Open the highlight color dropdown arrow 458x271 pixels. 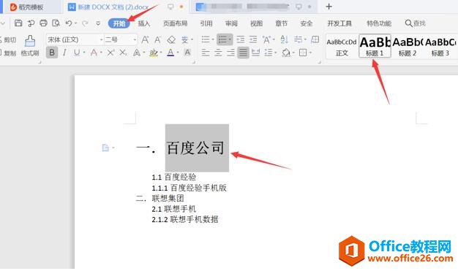[161, 53]
